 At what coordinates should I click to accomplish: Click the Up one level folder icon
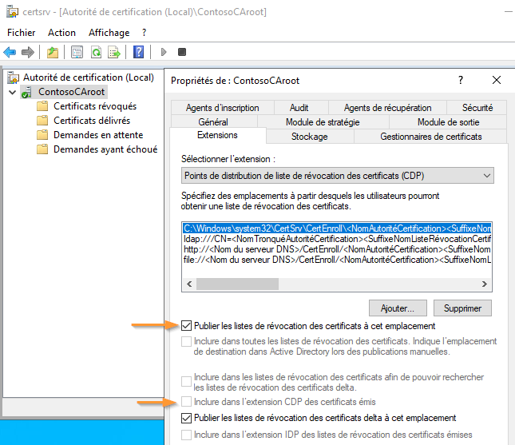(x=53, y=52)
